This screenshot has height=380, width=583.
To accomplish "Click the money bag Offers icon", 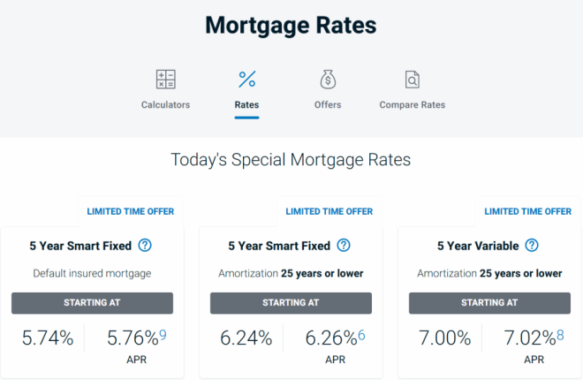I will click(x=328, y=80).
